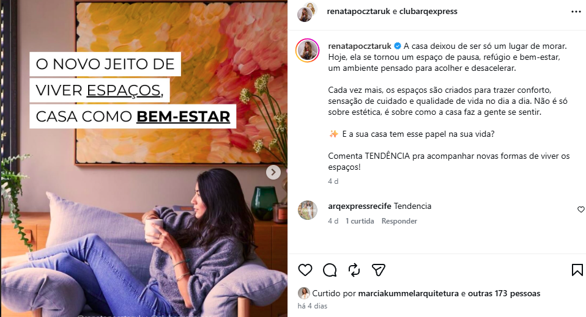586x317 pixels.
Task: Go to next carousel image arrow
Action: pyautogui.click(x=273, y=172)
